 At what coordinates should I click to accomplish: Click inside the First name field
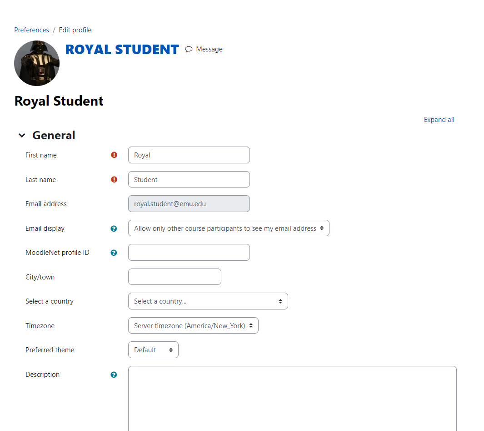189,155
